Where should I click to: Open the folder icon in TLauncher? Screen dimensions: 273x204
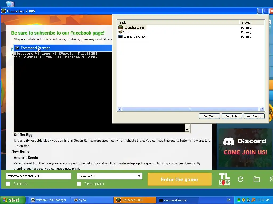click(256, 179)
